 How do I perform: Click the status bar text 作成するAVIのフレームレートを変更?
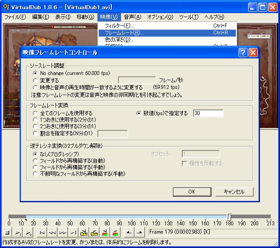(87, 242)
